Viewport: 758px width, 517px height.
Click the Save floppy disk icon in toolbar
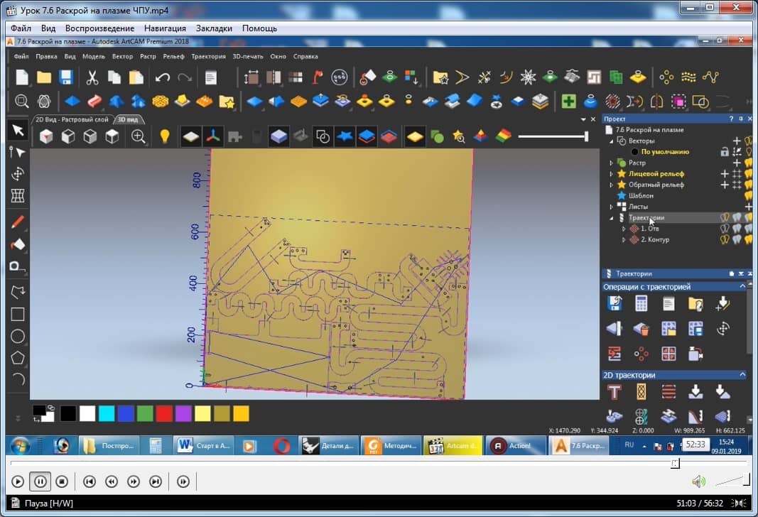pyautogui.click(x=66, y=77)
